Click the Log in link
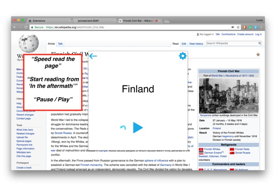The image size is (276, 196). pyautogui.click(x=259, y=34)
